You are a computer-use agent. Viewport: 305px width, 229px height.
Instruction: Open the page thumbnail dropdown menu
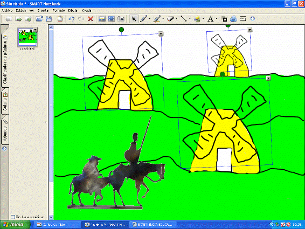point(35,30)
